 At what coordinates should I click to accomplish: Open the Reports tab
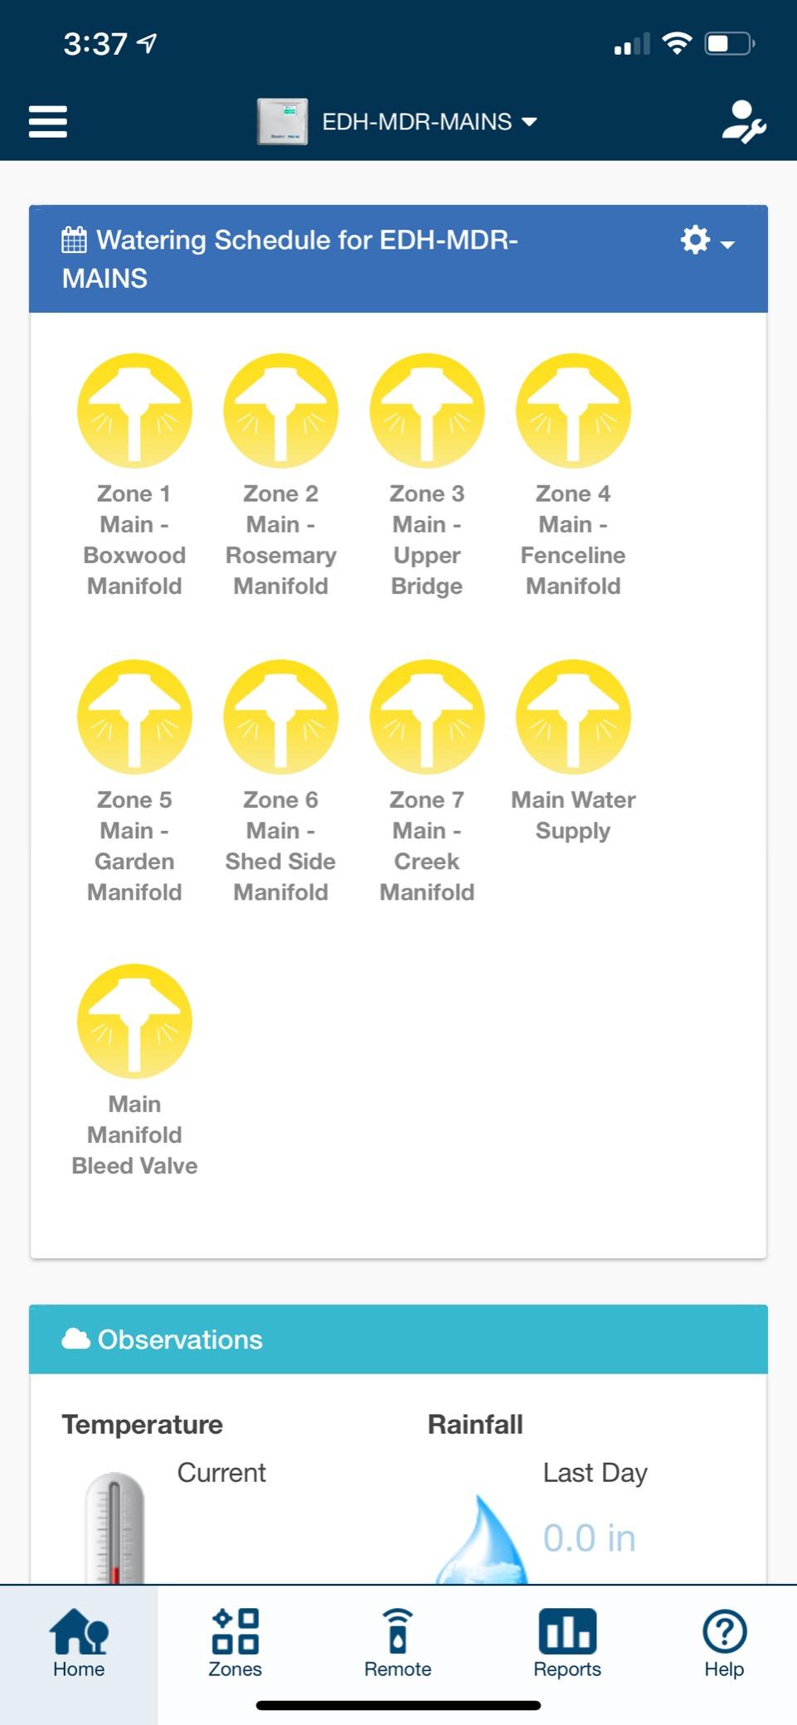click(567, 1643)
